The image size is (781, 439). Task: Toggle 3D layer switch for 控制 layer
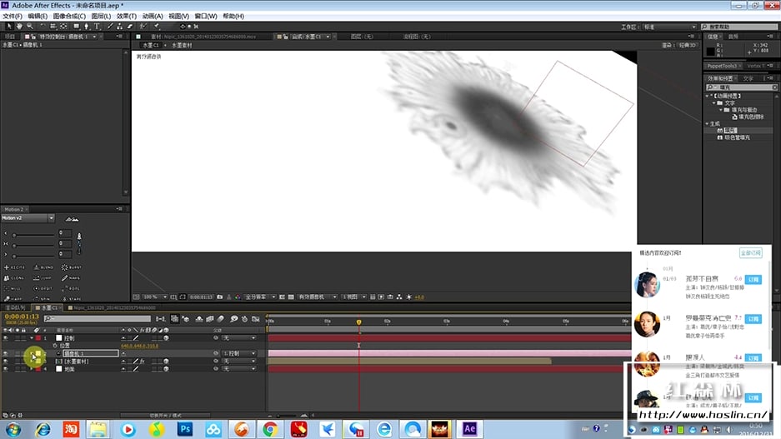[166, 338]
